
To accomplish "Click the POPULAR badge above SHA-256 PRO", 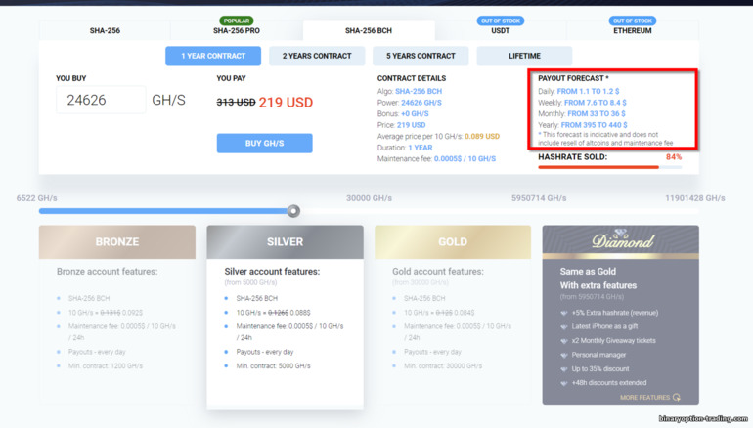I will coord(237,21).
